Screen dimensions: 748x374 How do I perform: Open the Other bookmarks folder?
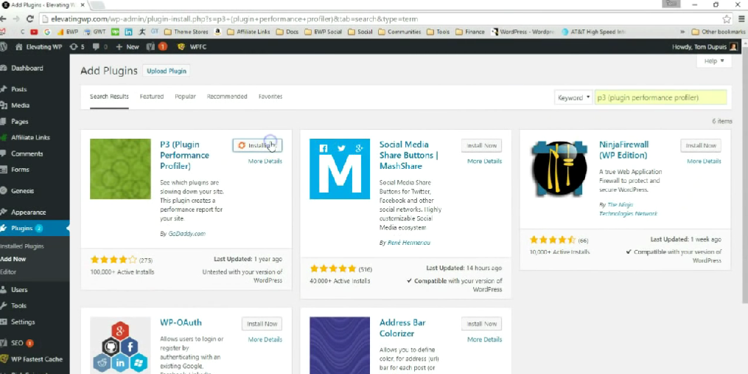[719, 32]
